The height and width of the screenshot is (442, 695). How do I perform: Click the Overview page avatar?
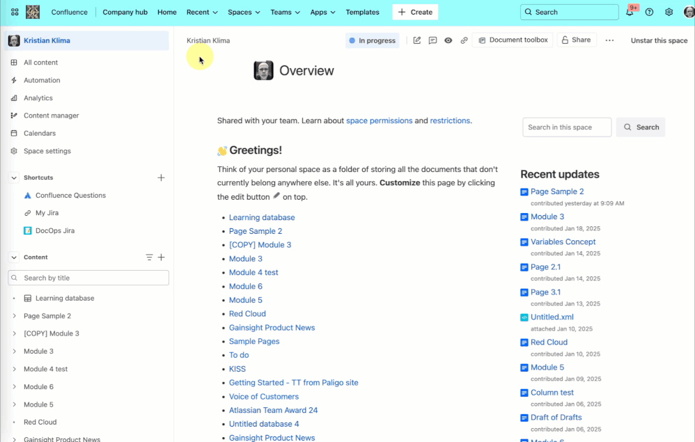tap(263, 70)
